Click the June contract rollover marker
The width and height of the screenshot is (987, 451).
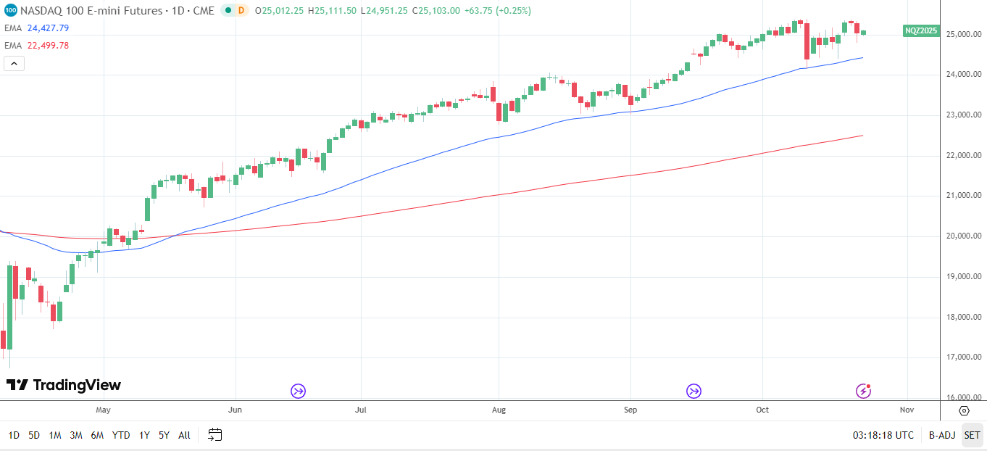[298, 392]
